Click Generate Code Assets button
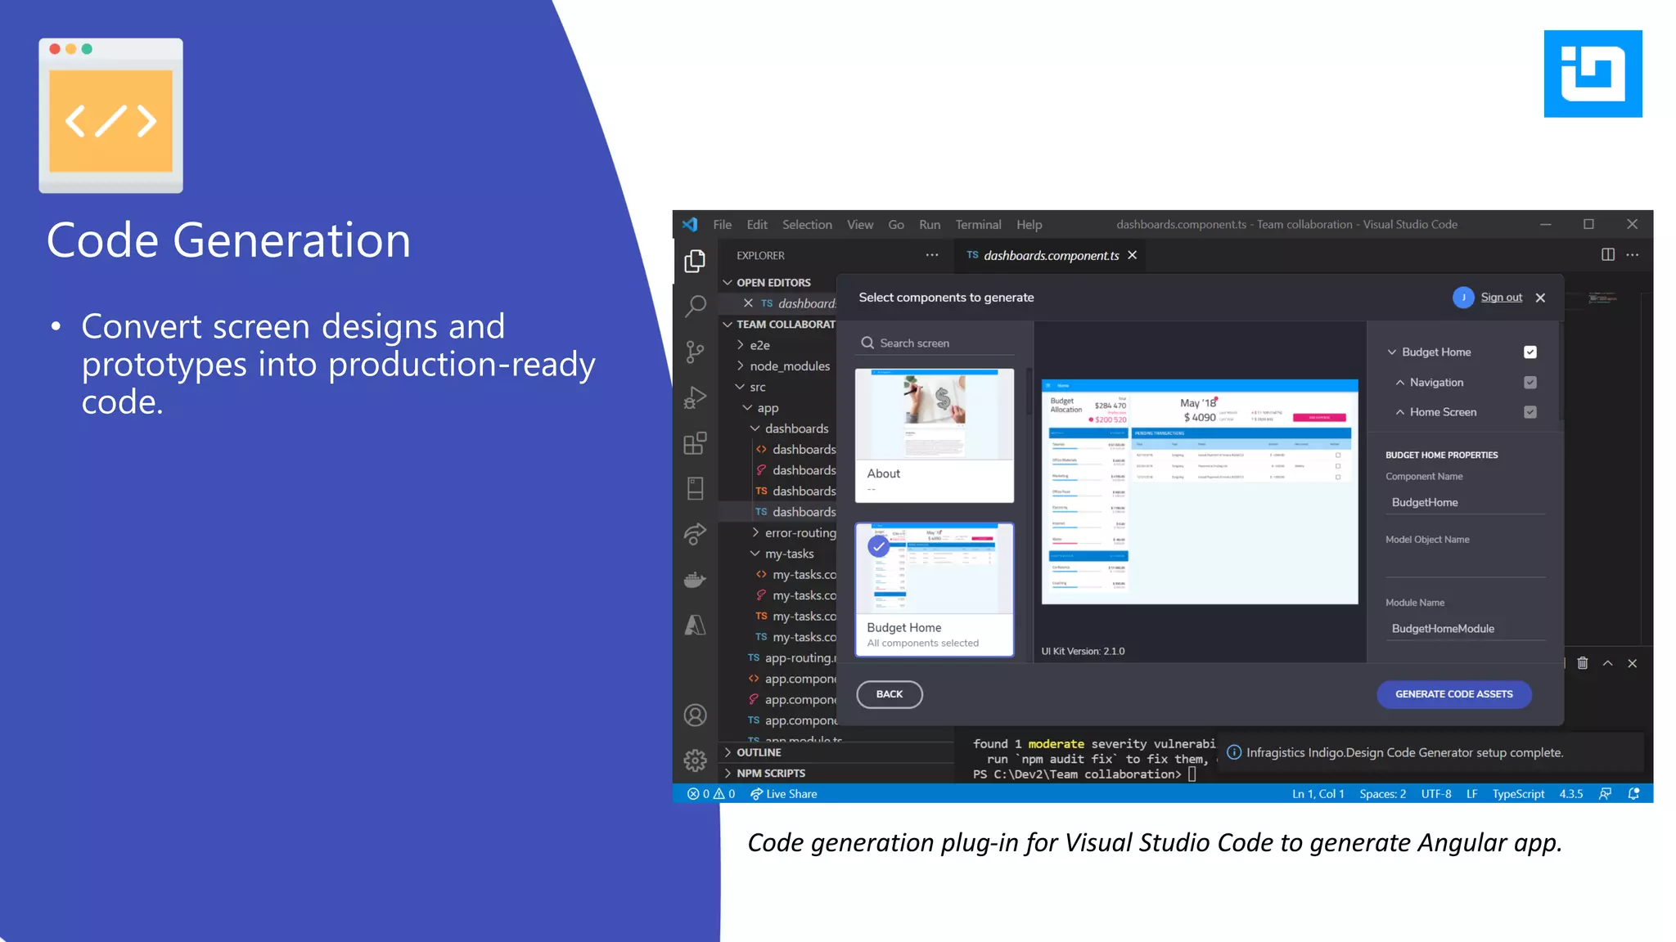Screen dimensions: 1676x942 1454,694
